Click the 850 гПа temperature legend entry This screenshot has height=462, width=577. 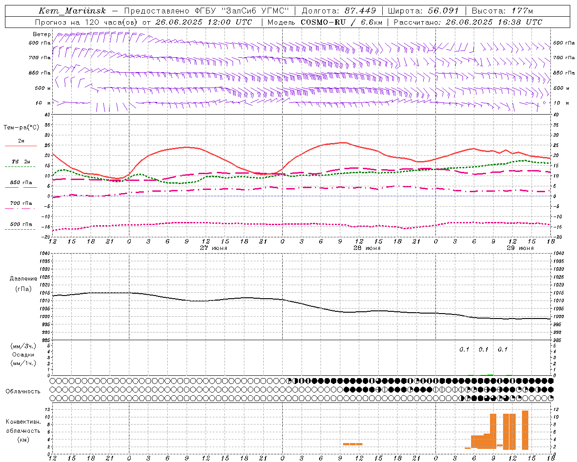[x=21, y=183]
